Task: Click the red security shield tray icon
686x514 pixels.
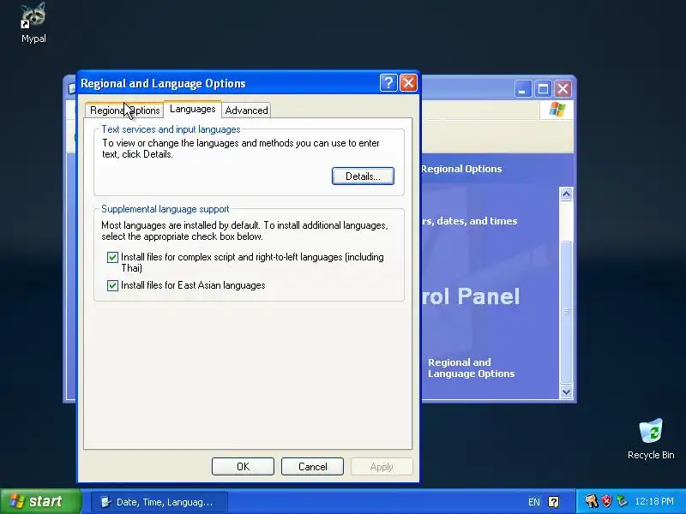Action: [x=606, y=501]
